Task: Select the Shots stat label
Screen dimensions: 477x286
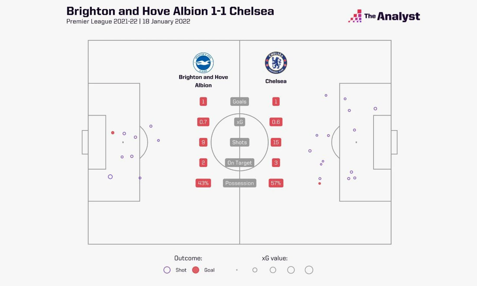Action: (239, 142)
